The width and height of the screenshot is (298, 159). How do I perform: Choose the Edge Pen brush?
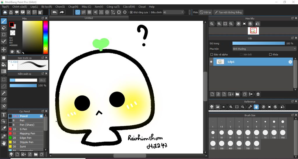pyautogui.click(x=26, y=138)
